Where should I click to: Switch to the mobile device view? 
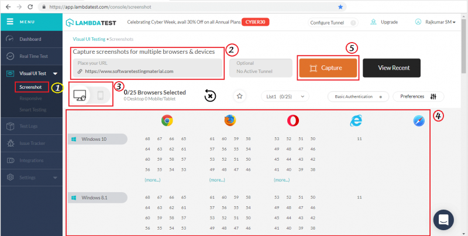pos(100,95)
